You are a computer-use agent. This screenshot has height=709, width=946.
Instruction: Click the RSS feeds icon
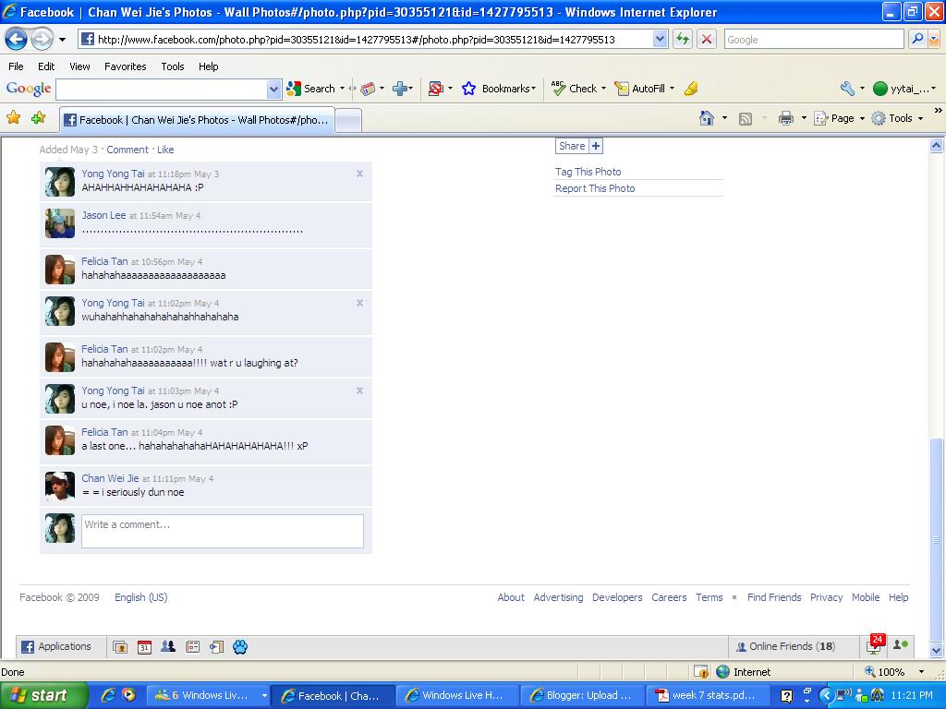pyautogui.click(x=746, y=119)
